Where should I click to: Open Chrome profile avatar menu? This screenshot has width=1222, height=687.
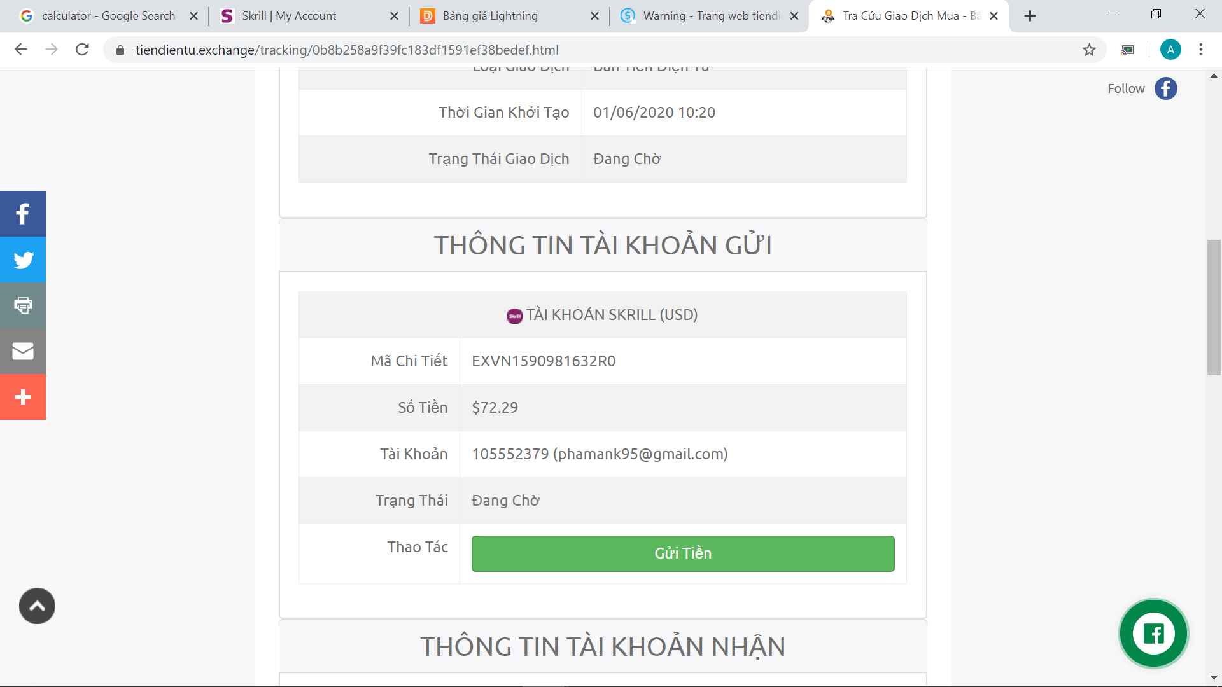pyautogui.click(x=1170, y=50)
